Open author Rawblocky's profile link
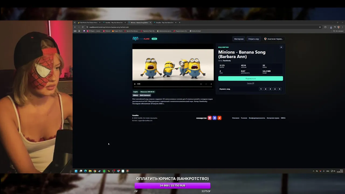 pos(227,61)
